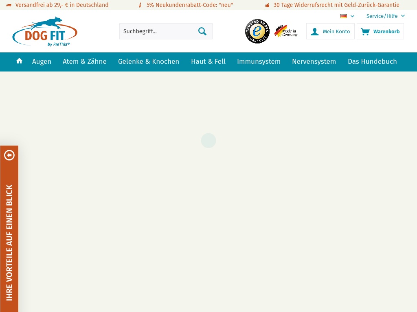Click the German flag icon

(344, 16)
